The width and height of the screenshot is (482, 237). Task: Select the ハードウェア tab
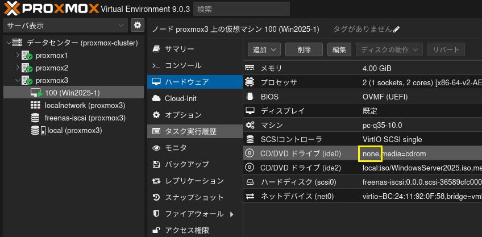(195, 82)
